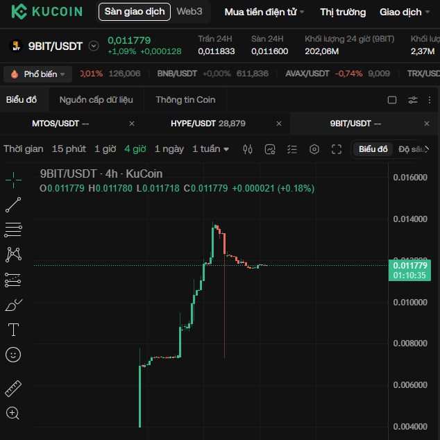The image size is (440, 440).
Task: Click the 0.014000 price axis label
Action: coord(410,219)
